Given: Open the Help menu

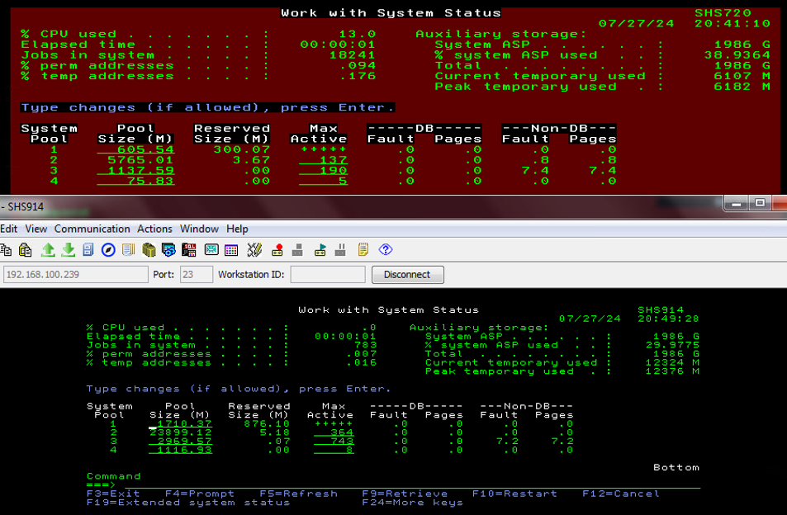Looking at the screenshot, I should point(237,229).
